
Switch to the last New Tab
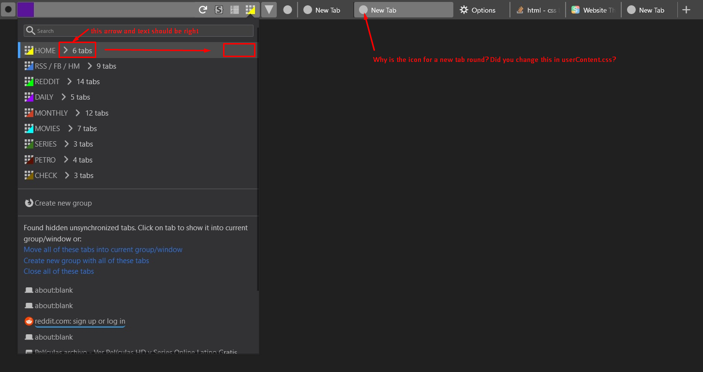tap(649, 10)
